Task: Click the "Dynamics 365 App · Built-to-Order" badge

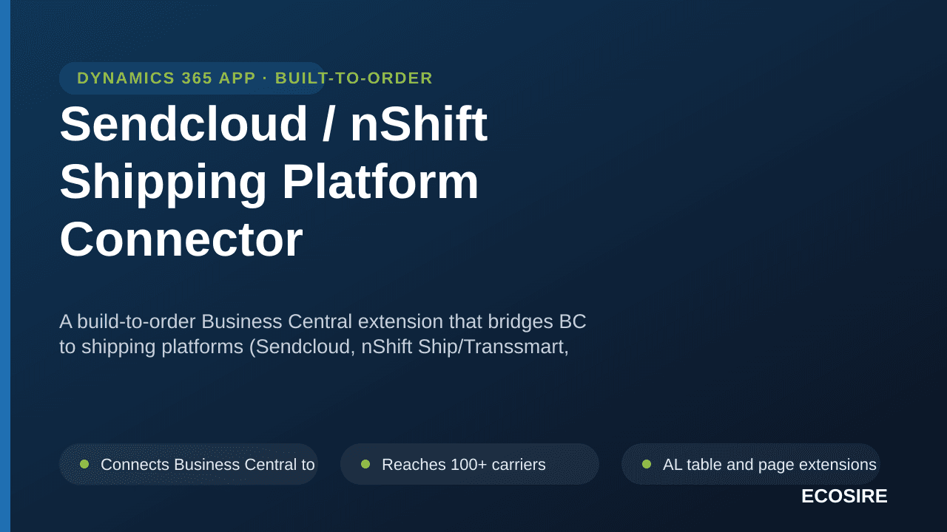Action: click(x=192, y=78)
